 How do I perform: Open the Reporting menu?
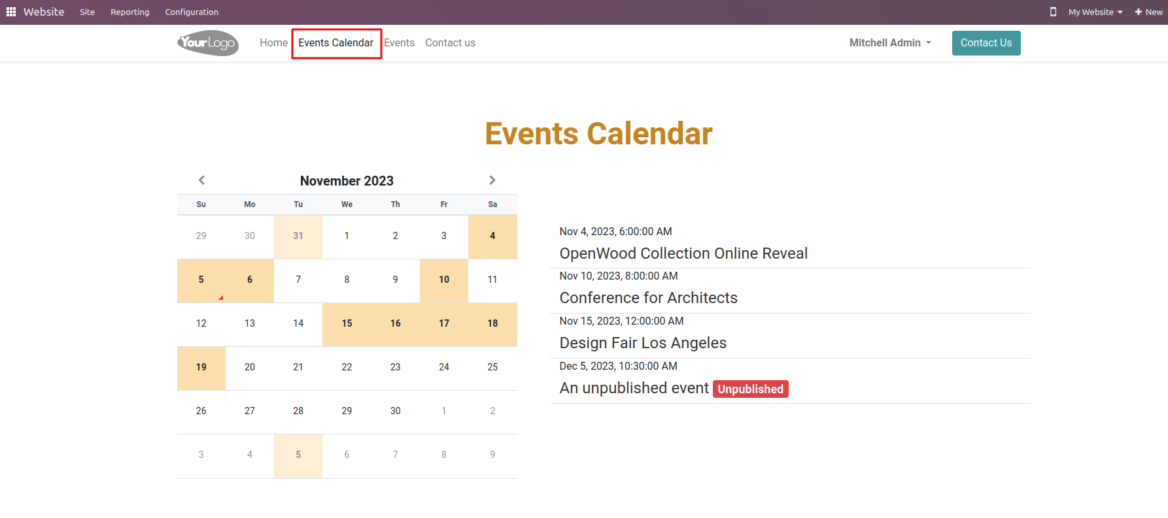pyautogui.click(x=129, y=12)
